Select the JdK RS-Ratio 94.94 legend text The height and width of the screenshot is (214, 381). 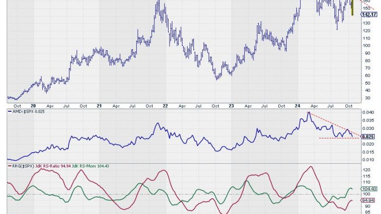53,166
